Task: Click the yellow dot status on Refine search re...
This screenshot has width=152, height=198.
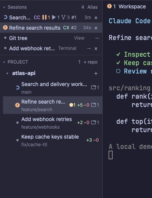Action: [71, 105]
